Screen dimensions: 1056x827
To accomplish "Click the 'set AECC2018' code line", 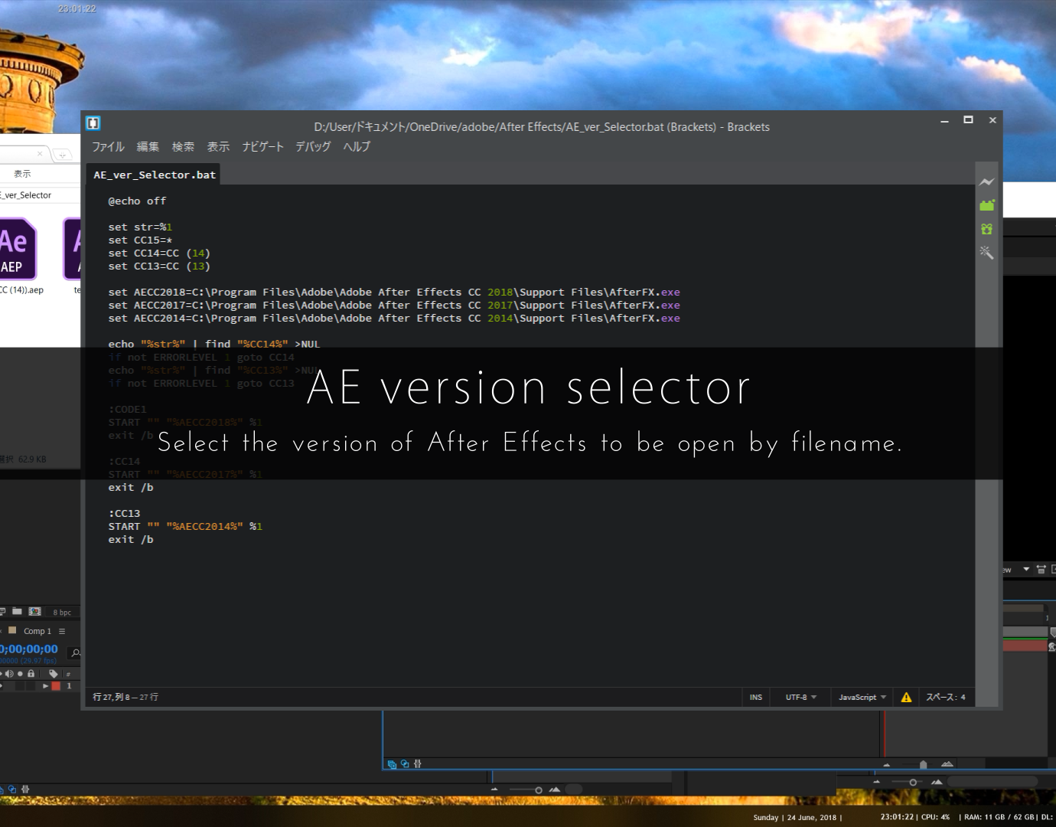I will [x=394, y=292].
